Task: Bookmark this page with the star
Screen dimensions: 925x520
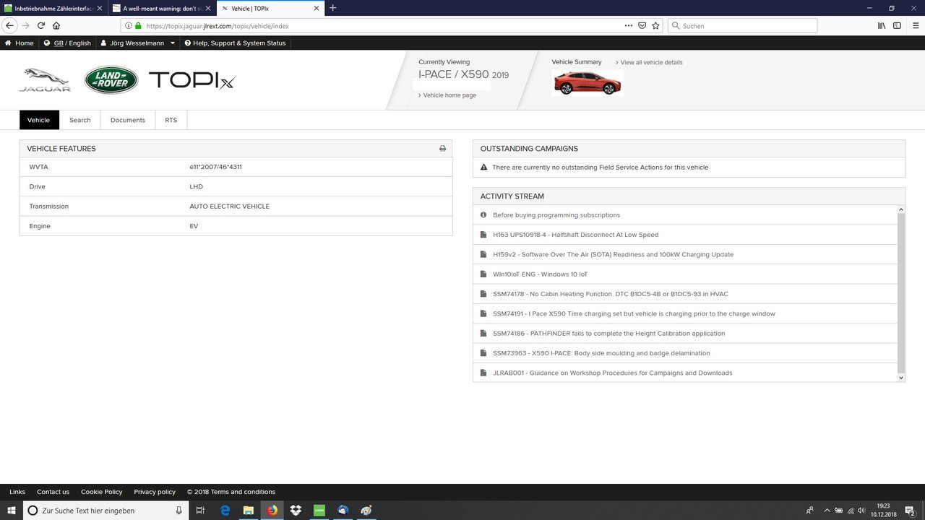Action: (x=655, y=25)
